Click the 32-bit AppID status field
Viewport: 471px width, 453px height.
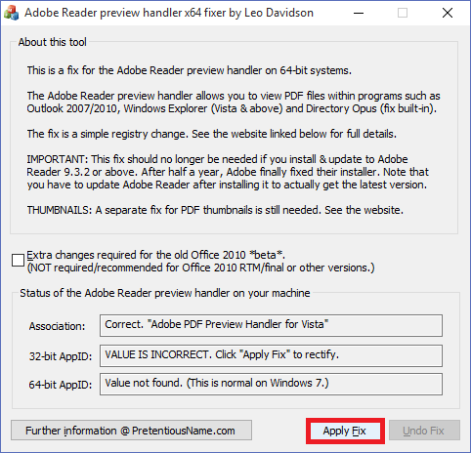pos(271,355)
